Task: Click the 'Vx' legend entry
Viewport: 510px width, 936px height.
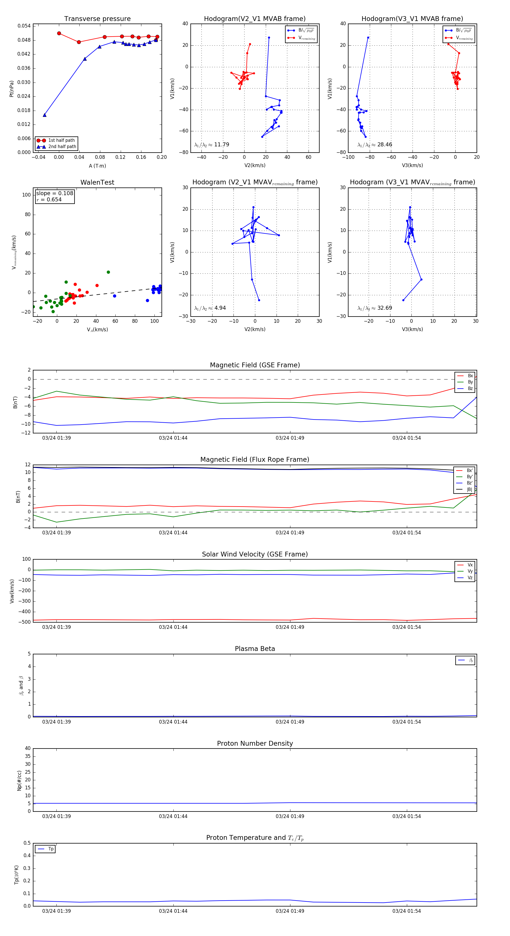Action: [x=465, y=565]
